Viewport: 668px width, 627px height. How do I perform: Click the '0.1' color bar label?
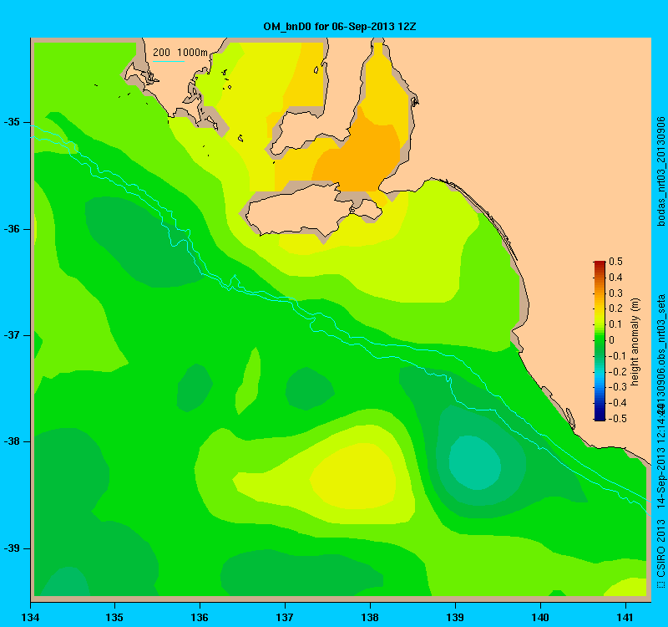pos(615,324)
